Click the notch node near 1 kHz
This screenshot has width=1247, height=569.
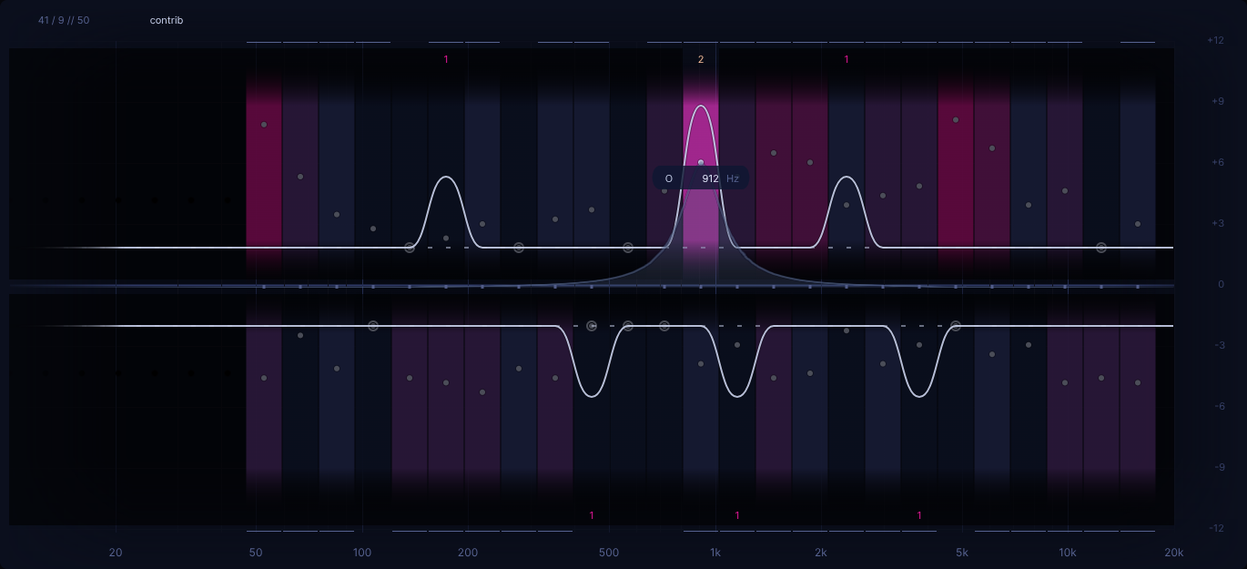[737, 396]
